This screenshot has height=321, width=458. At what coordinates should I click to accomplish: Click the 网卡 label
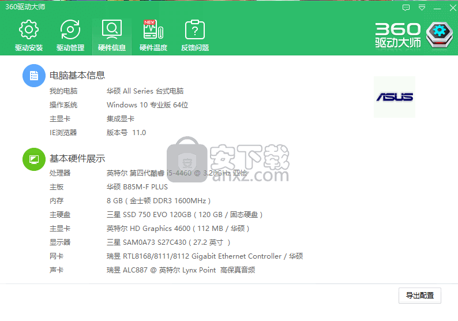pos(57,256)
